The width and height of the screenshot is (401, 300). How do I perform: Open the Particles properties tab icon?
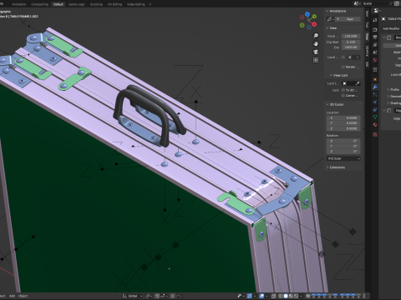tap(375, 95)
